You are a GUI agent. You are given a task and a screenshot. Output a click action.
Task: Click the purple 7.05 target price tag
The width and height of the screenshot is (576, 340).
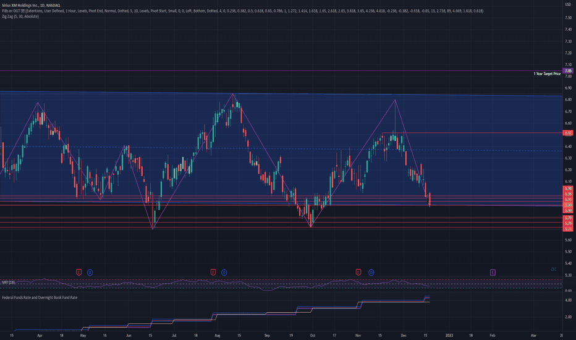pos(568,70)
